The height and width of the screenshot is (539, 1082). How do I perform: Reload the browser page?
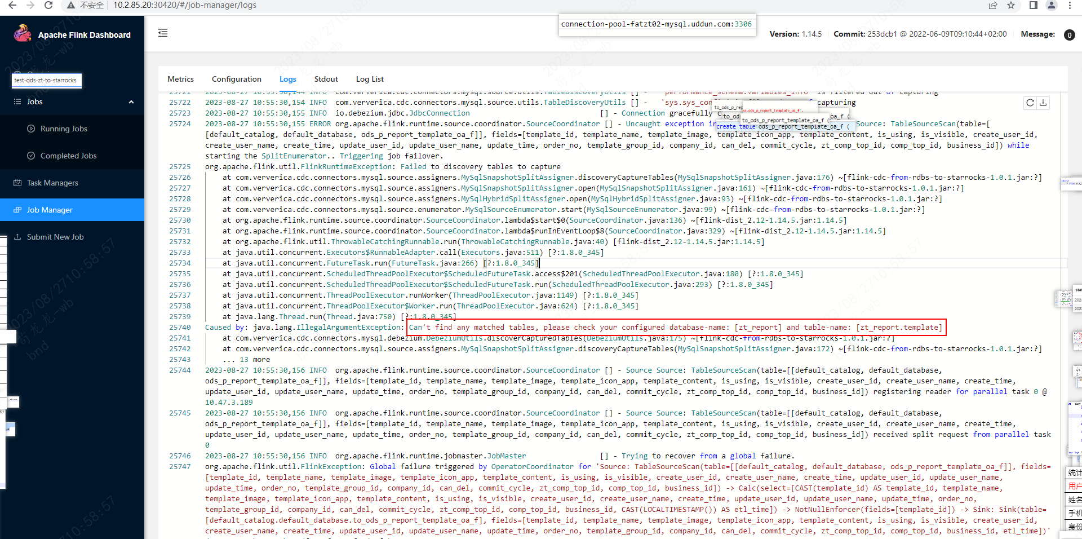[48, 5]
